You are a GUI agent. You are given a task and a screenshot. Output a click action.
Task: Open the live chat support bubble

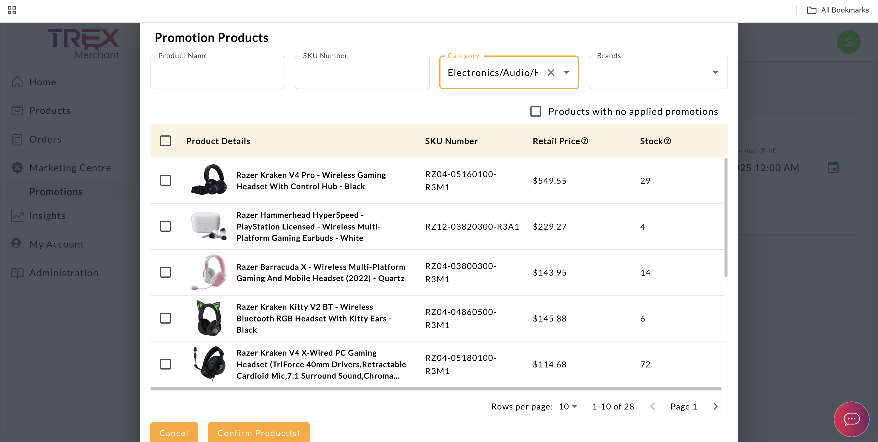coord(851,419)
